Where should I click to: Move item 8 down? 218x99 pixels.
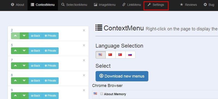pos(24,81)
